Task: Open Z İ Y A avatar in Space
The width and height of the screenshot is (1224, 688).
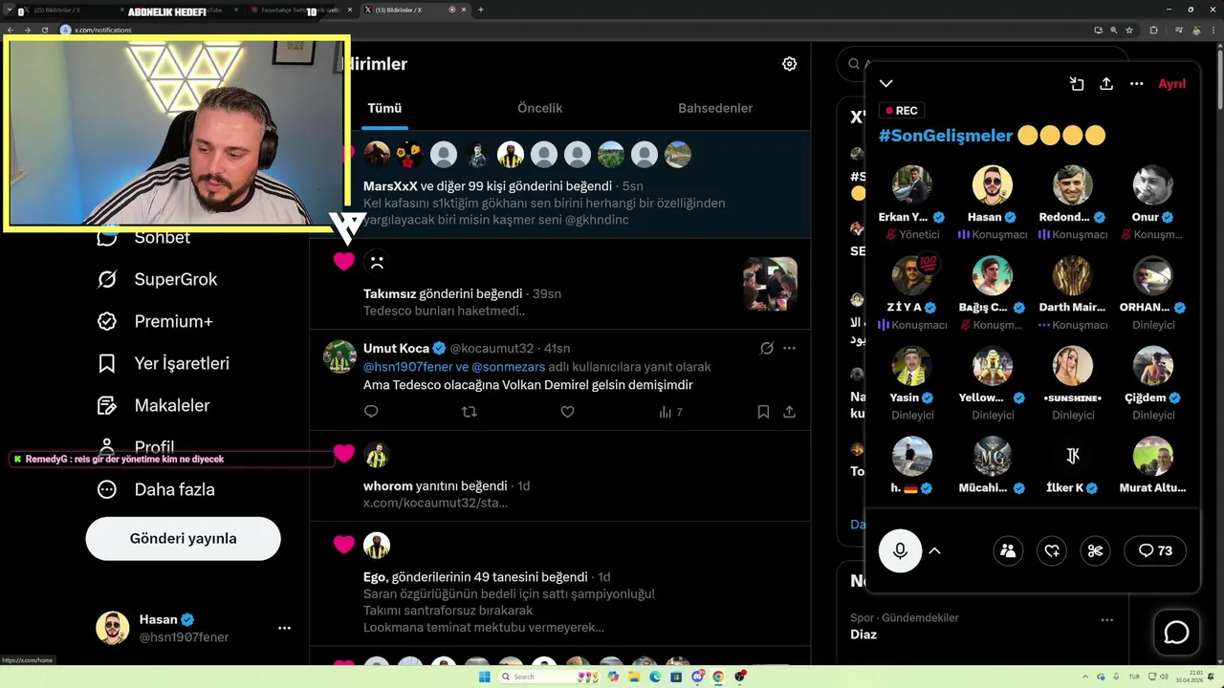Action: coord(911,276)
